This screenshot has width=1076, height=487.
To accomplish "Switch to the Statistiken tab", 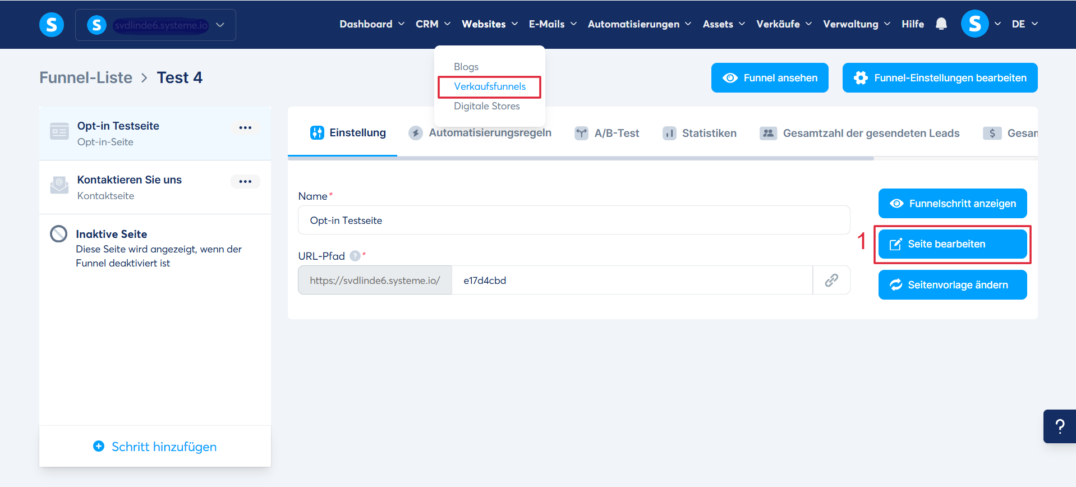I will pyautogui.click(x=700, y=133).
